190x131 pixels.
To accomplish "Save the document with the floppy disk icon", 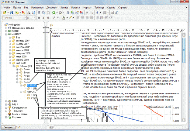I will [x=11, y=13].
